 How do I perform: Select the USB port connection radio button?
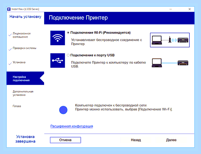(68, 55)
